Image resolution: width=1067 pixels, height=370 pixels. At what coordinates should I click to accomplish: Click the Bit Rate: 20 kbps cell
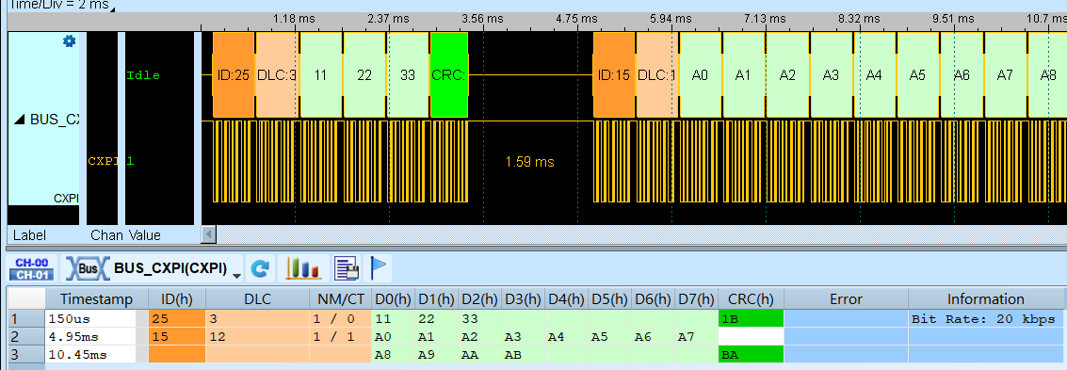pyautogui.click(x=985, y=318)
